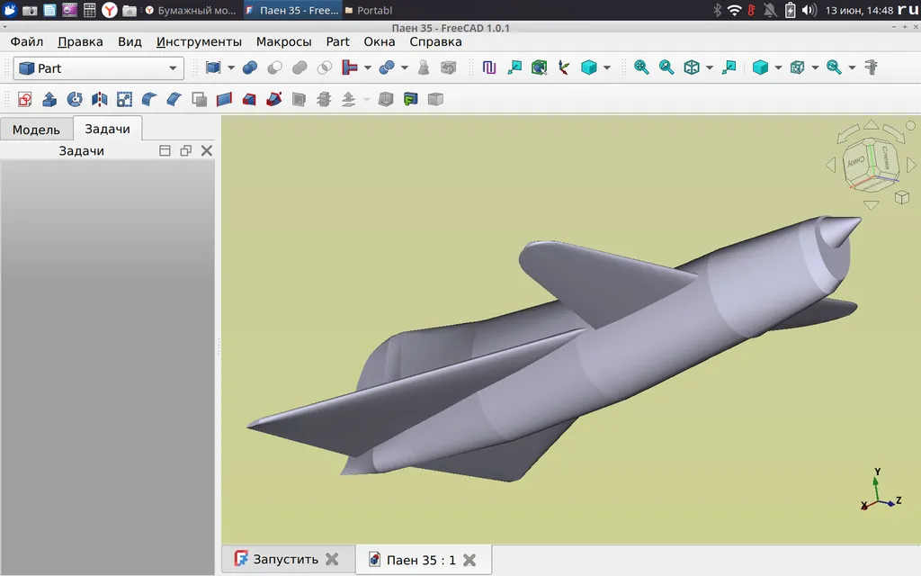Viewport: 921px width, 576px height.
Task: Close the Паен 35 : 1 document tab
Action: (x=469, y=560)
